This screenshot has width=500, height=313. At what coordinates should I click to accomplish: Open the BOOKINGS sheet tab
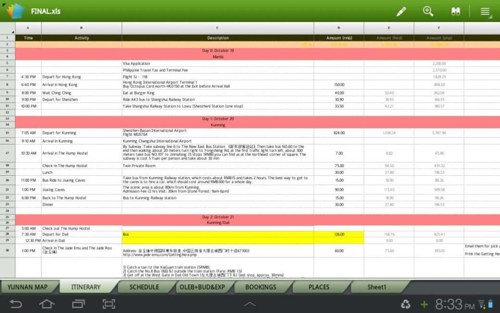point(261,287)
